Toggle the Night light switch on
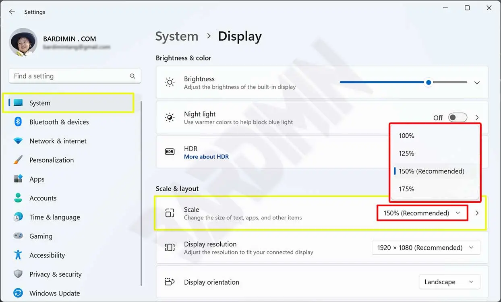 (x=458, y=118)
